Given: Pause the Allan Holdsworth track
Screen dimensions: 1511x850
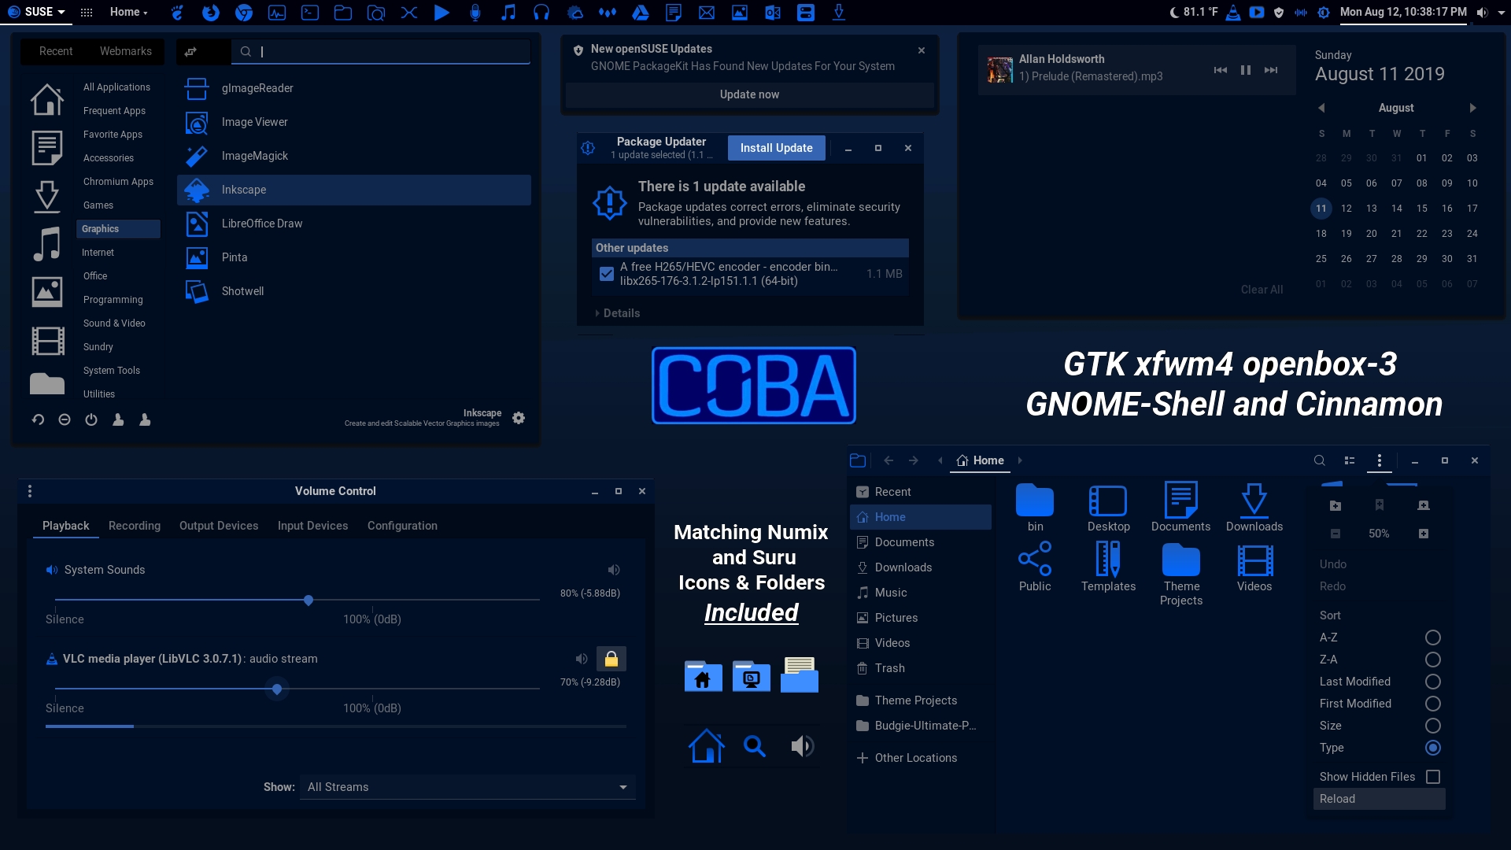Looking at the screenshot, I should coord(1246,70).
